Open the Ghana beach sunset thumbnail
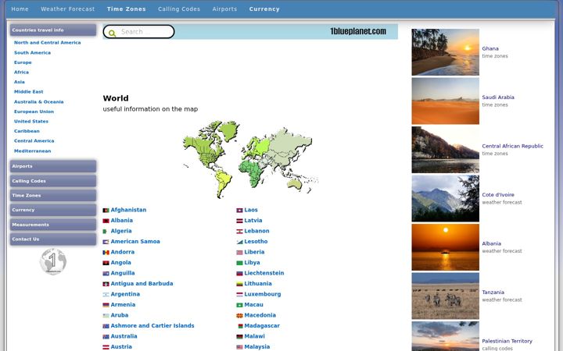The image size is (563, 351). pos(445,52)
